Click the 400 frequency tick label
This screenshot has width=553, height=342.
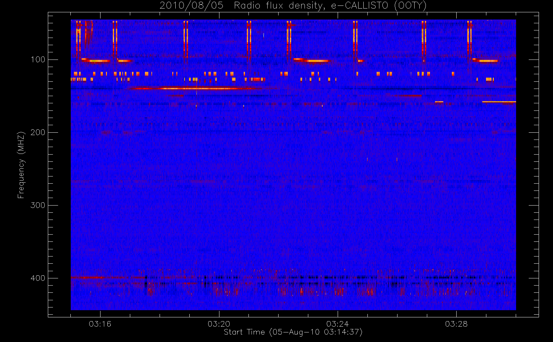point(38,278)
